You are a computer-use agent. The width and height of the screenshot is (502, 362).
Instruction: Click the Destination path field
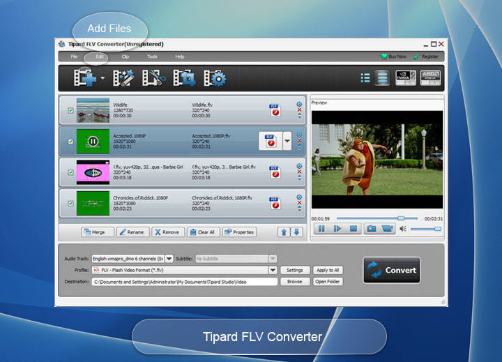184,282
